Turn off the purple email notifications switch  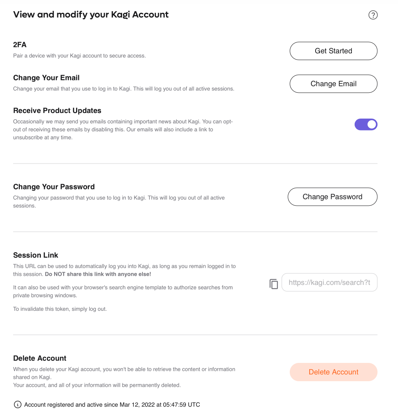click(366, 124)
